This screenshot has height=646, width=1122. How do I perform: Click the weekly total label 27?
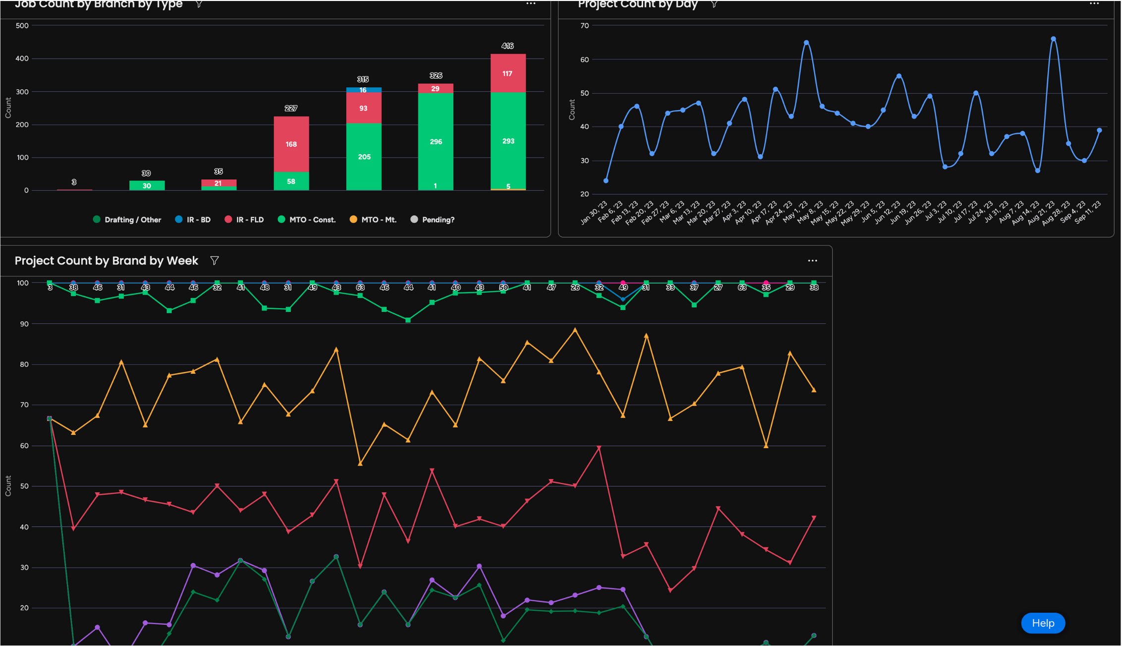coord(718,288)
